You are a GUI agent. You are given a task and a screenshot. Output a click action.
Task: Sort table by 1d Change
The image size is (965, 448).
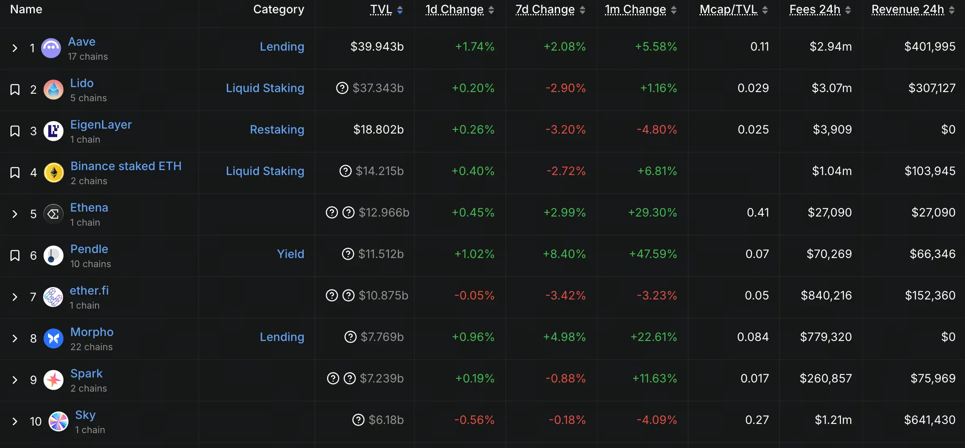[460, 10]
